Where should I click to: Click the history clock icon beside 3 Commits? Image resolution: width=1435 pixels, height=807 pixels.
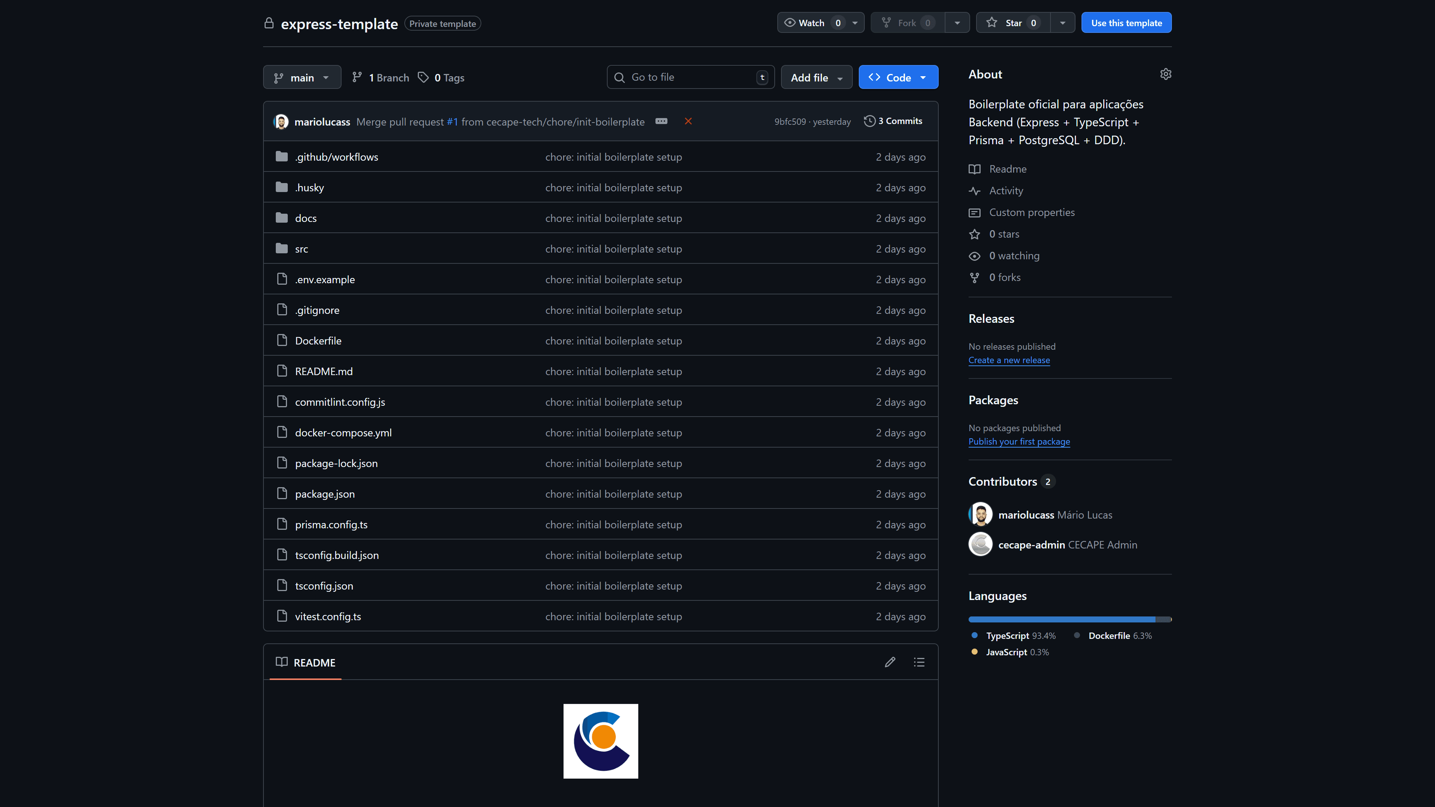pos(869,120)
